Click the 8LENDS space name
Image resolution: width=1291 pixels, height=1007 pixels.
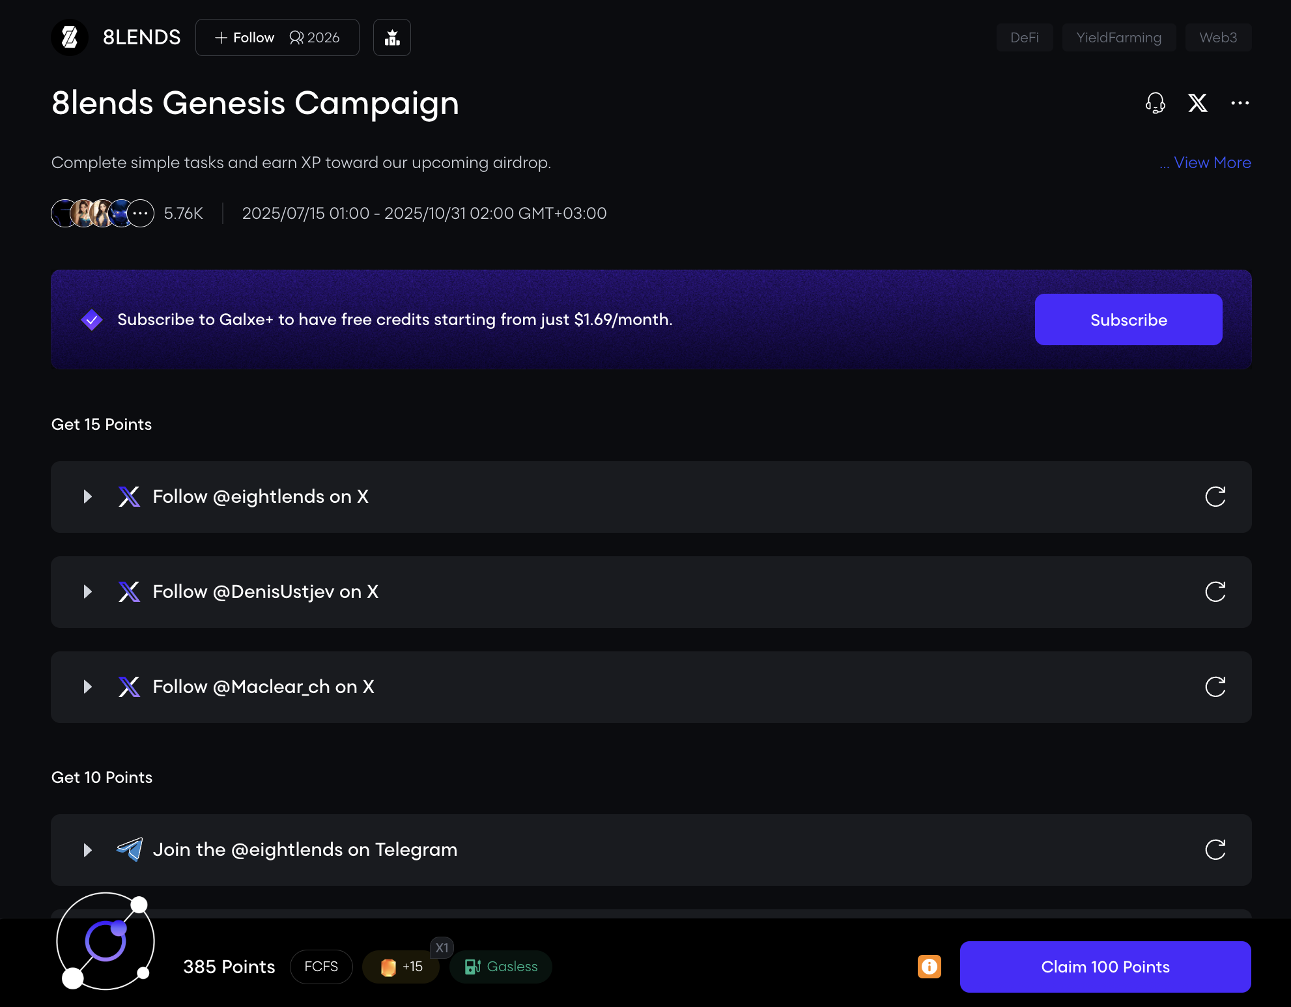tap(141, 37)
